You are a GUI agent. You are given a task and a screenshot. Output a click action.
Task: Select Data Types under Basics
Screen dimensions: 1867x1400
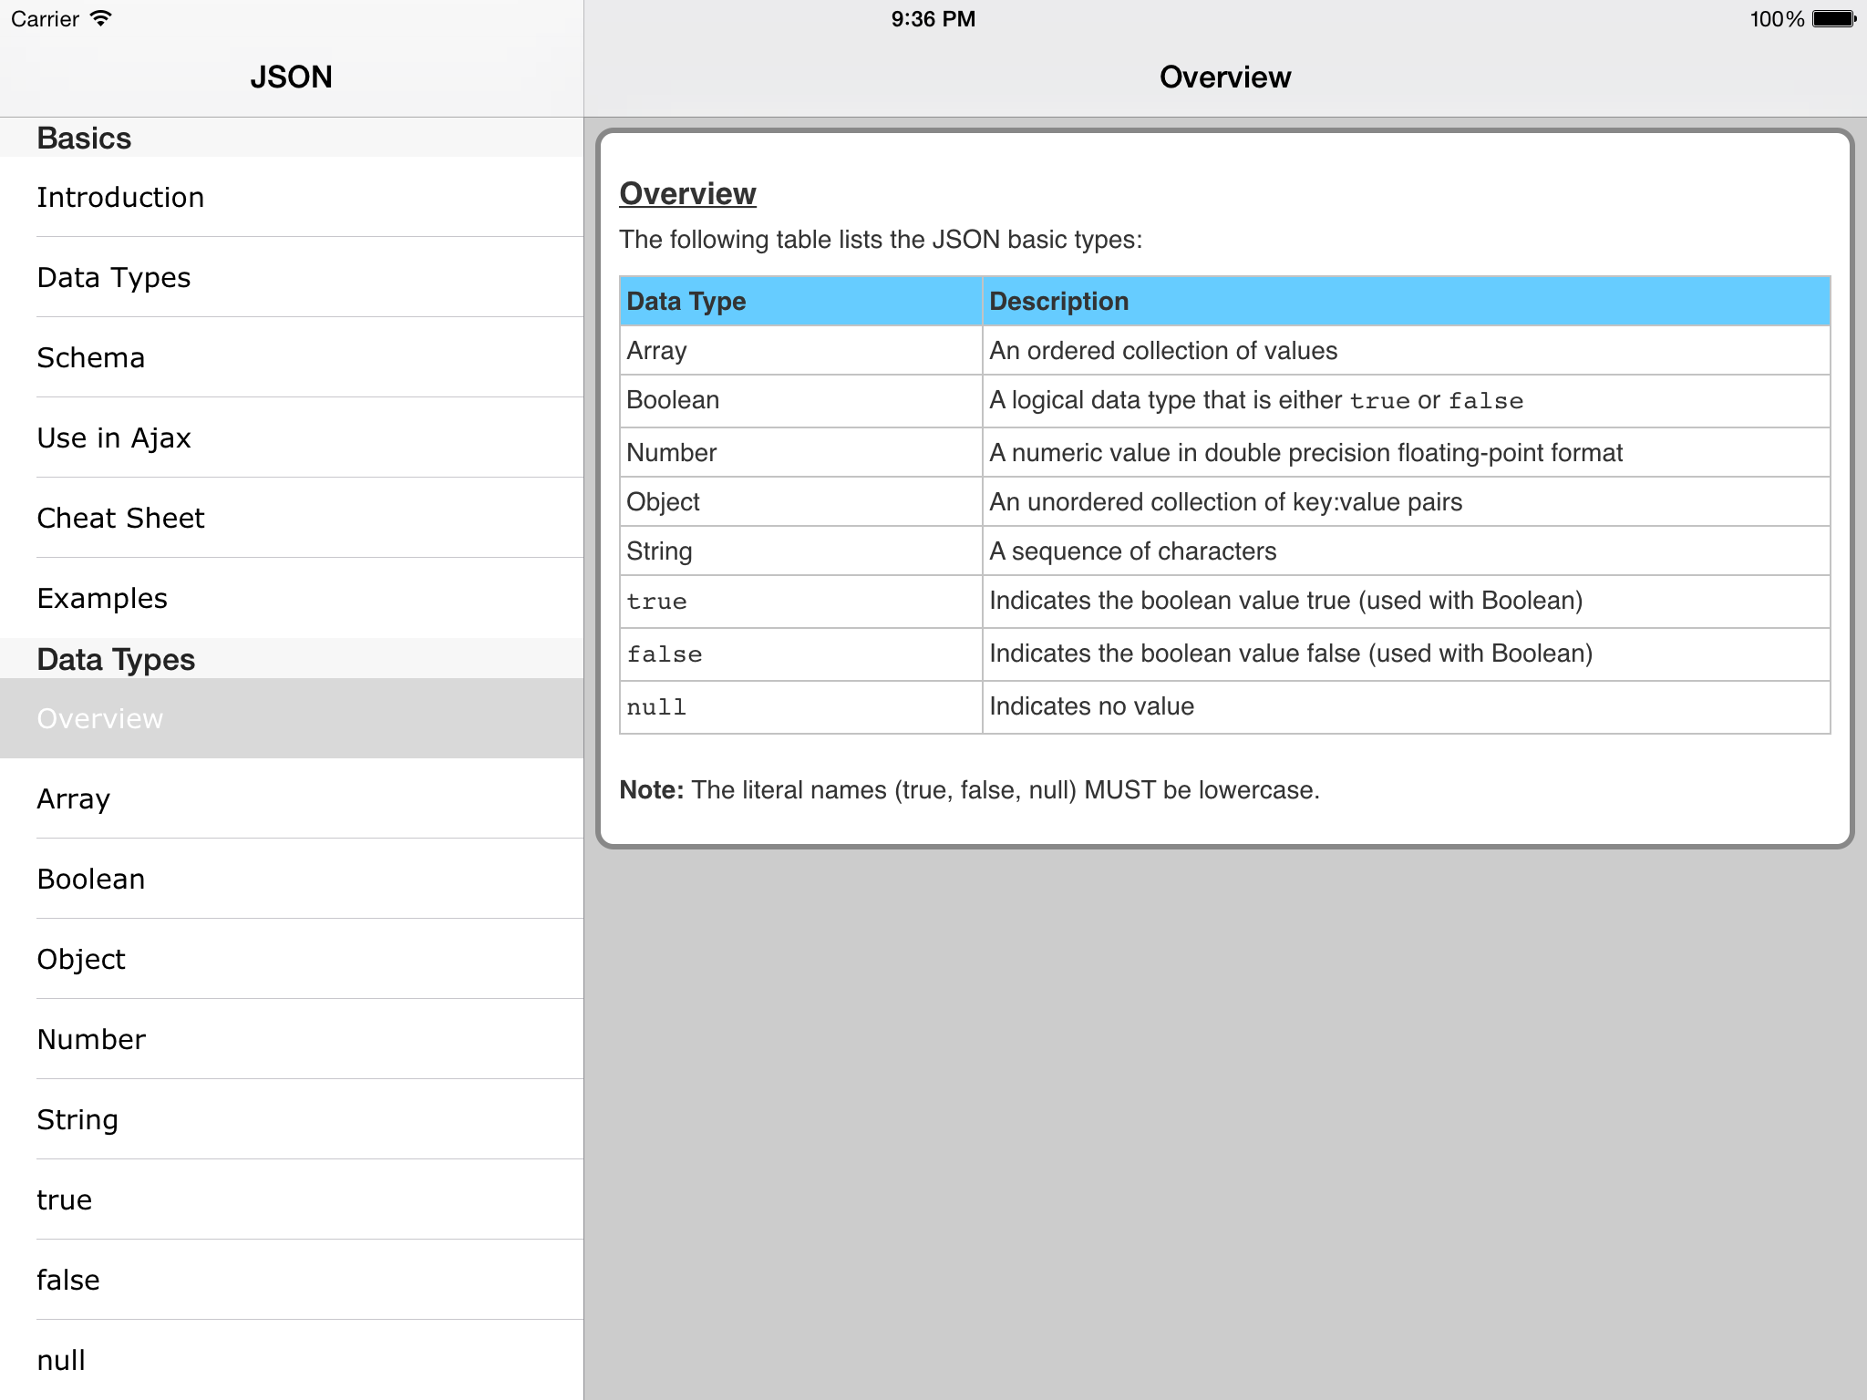click(114, 278)
